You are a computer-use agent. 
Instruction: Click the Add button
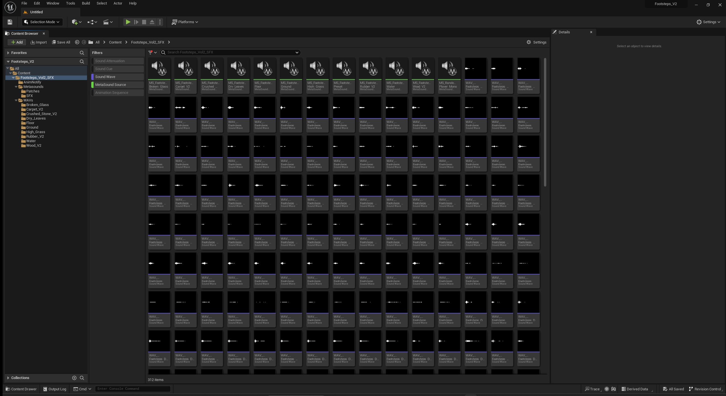point(17,42)
